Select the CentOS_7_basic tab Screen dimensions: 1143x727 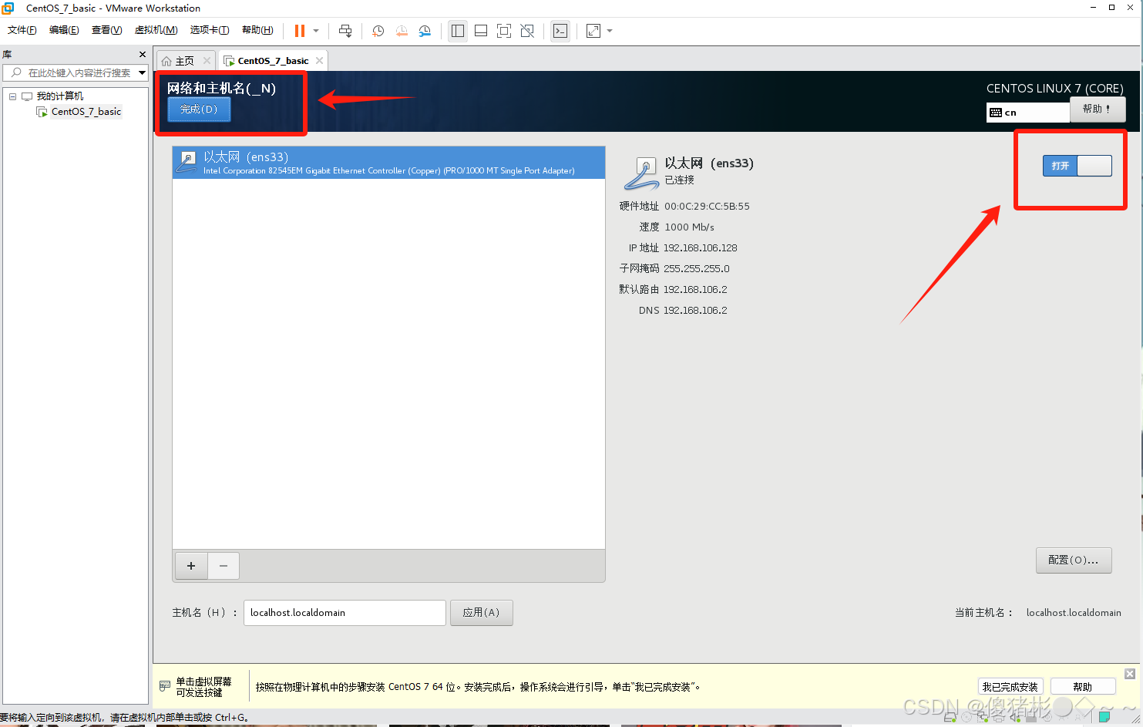pyautogui.click(x=273, y=61)
